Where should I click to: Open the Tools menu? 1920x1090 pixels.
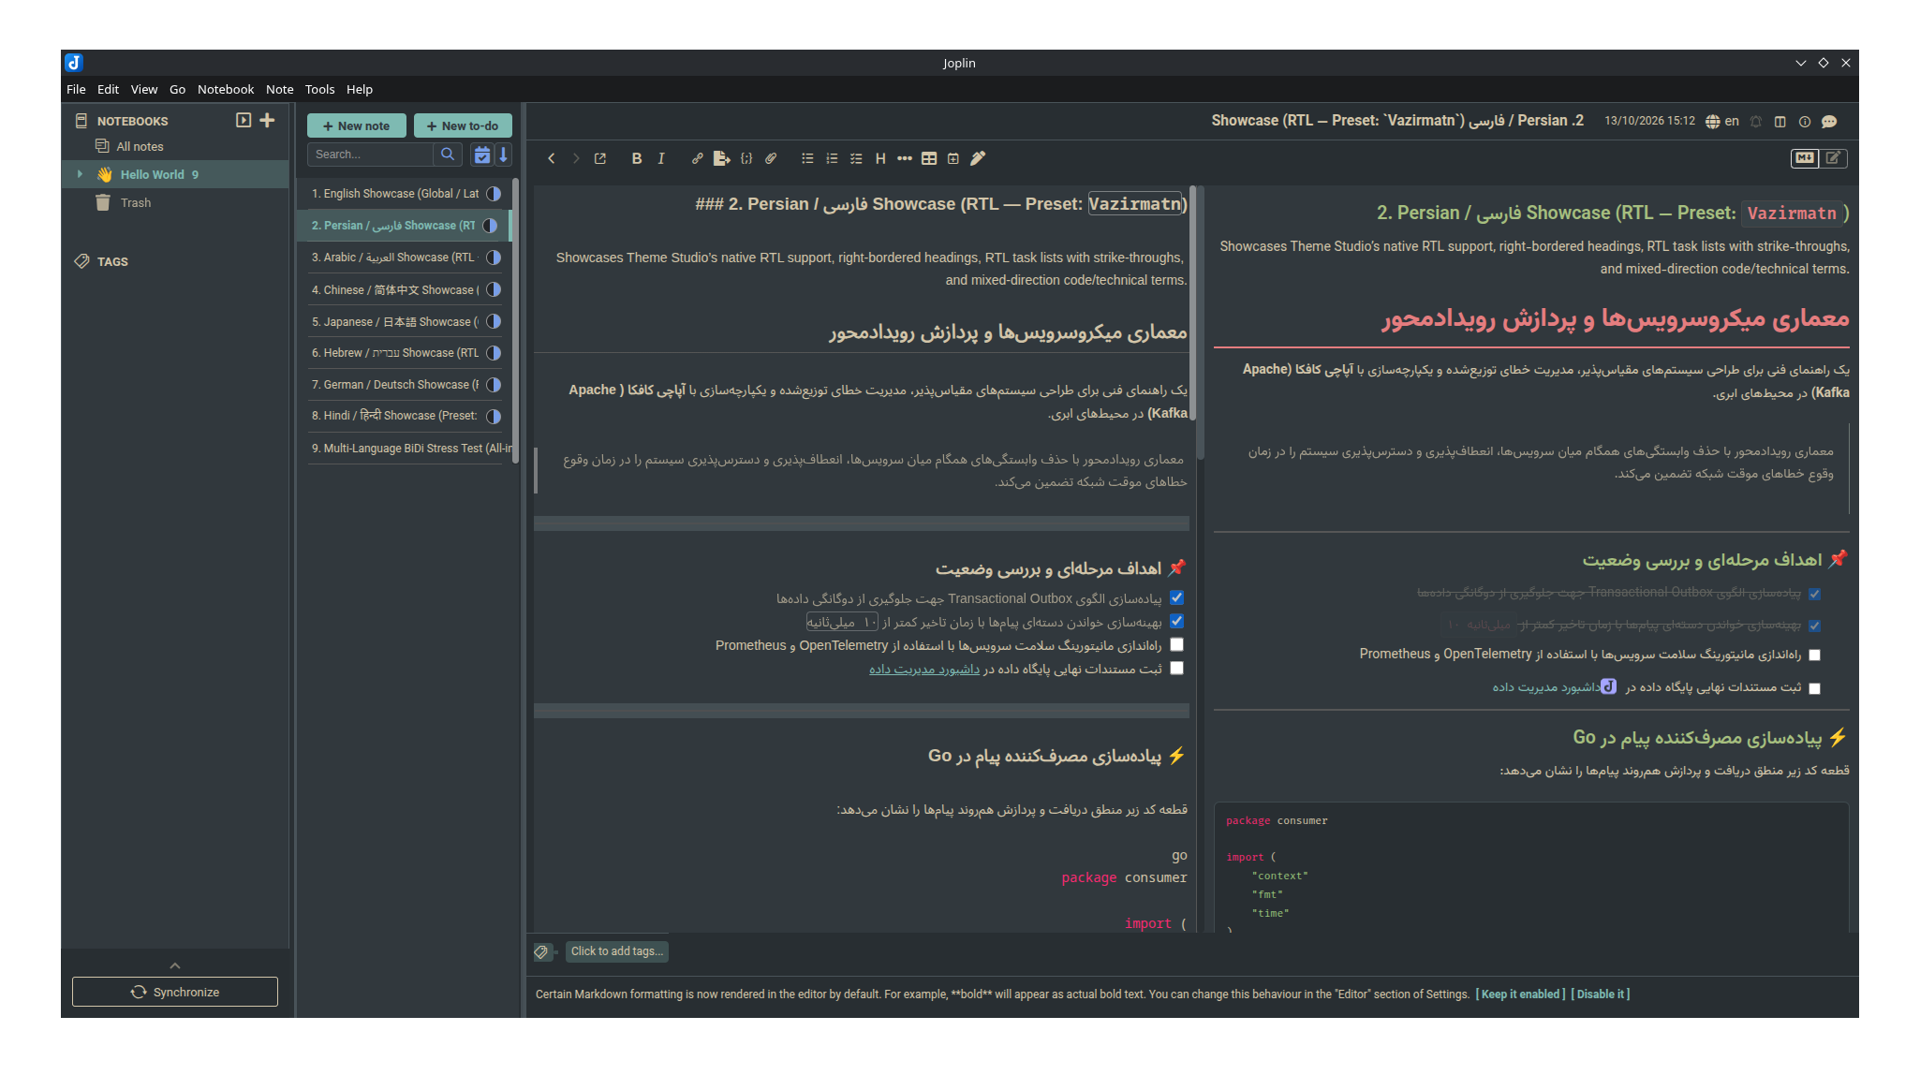coord(319,89)
